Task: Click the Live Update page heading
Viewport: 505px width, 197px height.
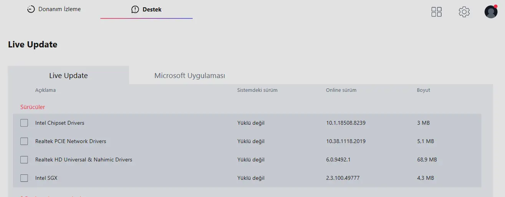Action: [x=33, y=44]
